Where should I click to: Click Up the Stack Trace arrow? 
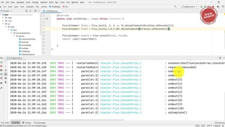click(x=6, y=62)
